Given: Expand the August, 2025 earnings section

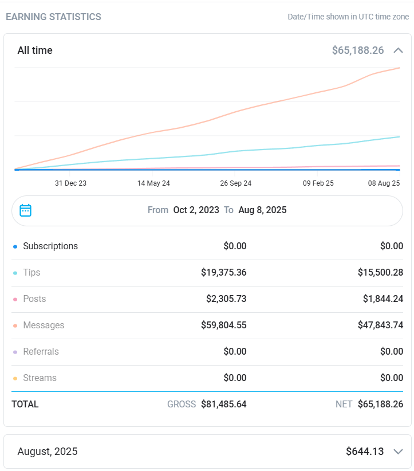Looking at the screenshot, I should pyautogui.click(x=399, y=452).
